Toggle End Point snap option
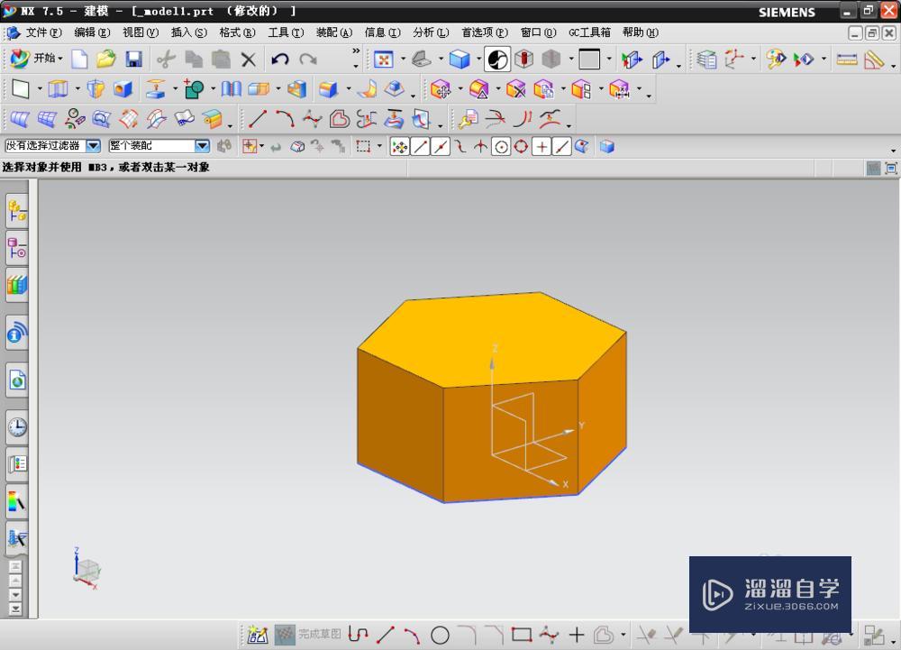Image resolution: width=901 pixels, height=650 pixels. pyautogui.click(x=420, y=147)
